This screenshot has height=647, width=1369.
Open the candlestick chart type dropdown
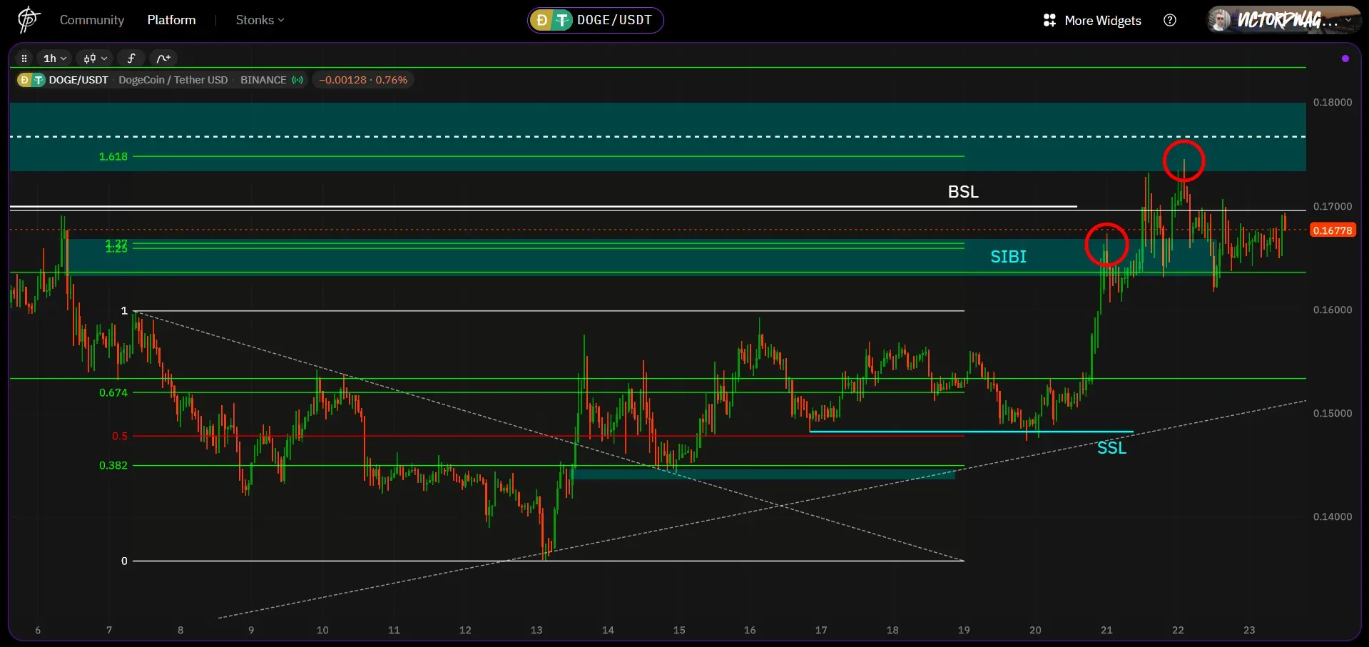(x=95, y=58)
